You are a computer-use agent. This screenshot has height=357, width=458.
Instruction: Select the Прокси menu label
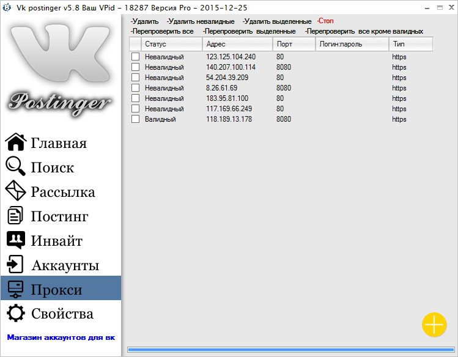[57, 290]
